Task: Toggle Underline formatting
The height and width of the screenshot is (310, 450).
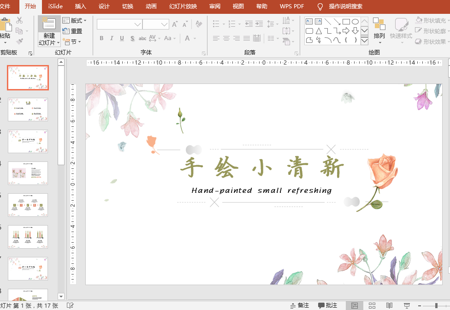Action: click(122, 38)
